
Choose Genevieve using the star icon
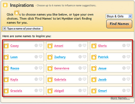(50, 68)
